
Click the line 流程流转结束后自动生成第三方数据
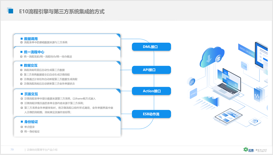click(x=44, y=70)
